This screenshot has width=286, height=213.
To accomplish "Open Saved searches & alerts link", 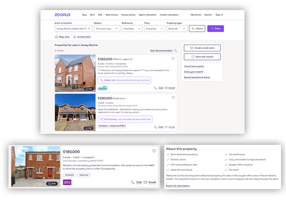I will (197, 77).
